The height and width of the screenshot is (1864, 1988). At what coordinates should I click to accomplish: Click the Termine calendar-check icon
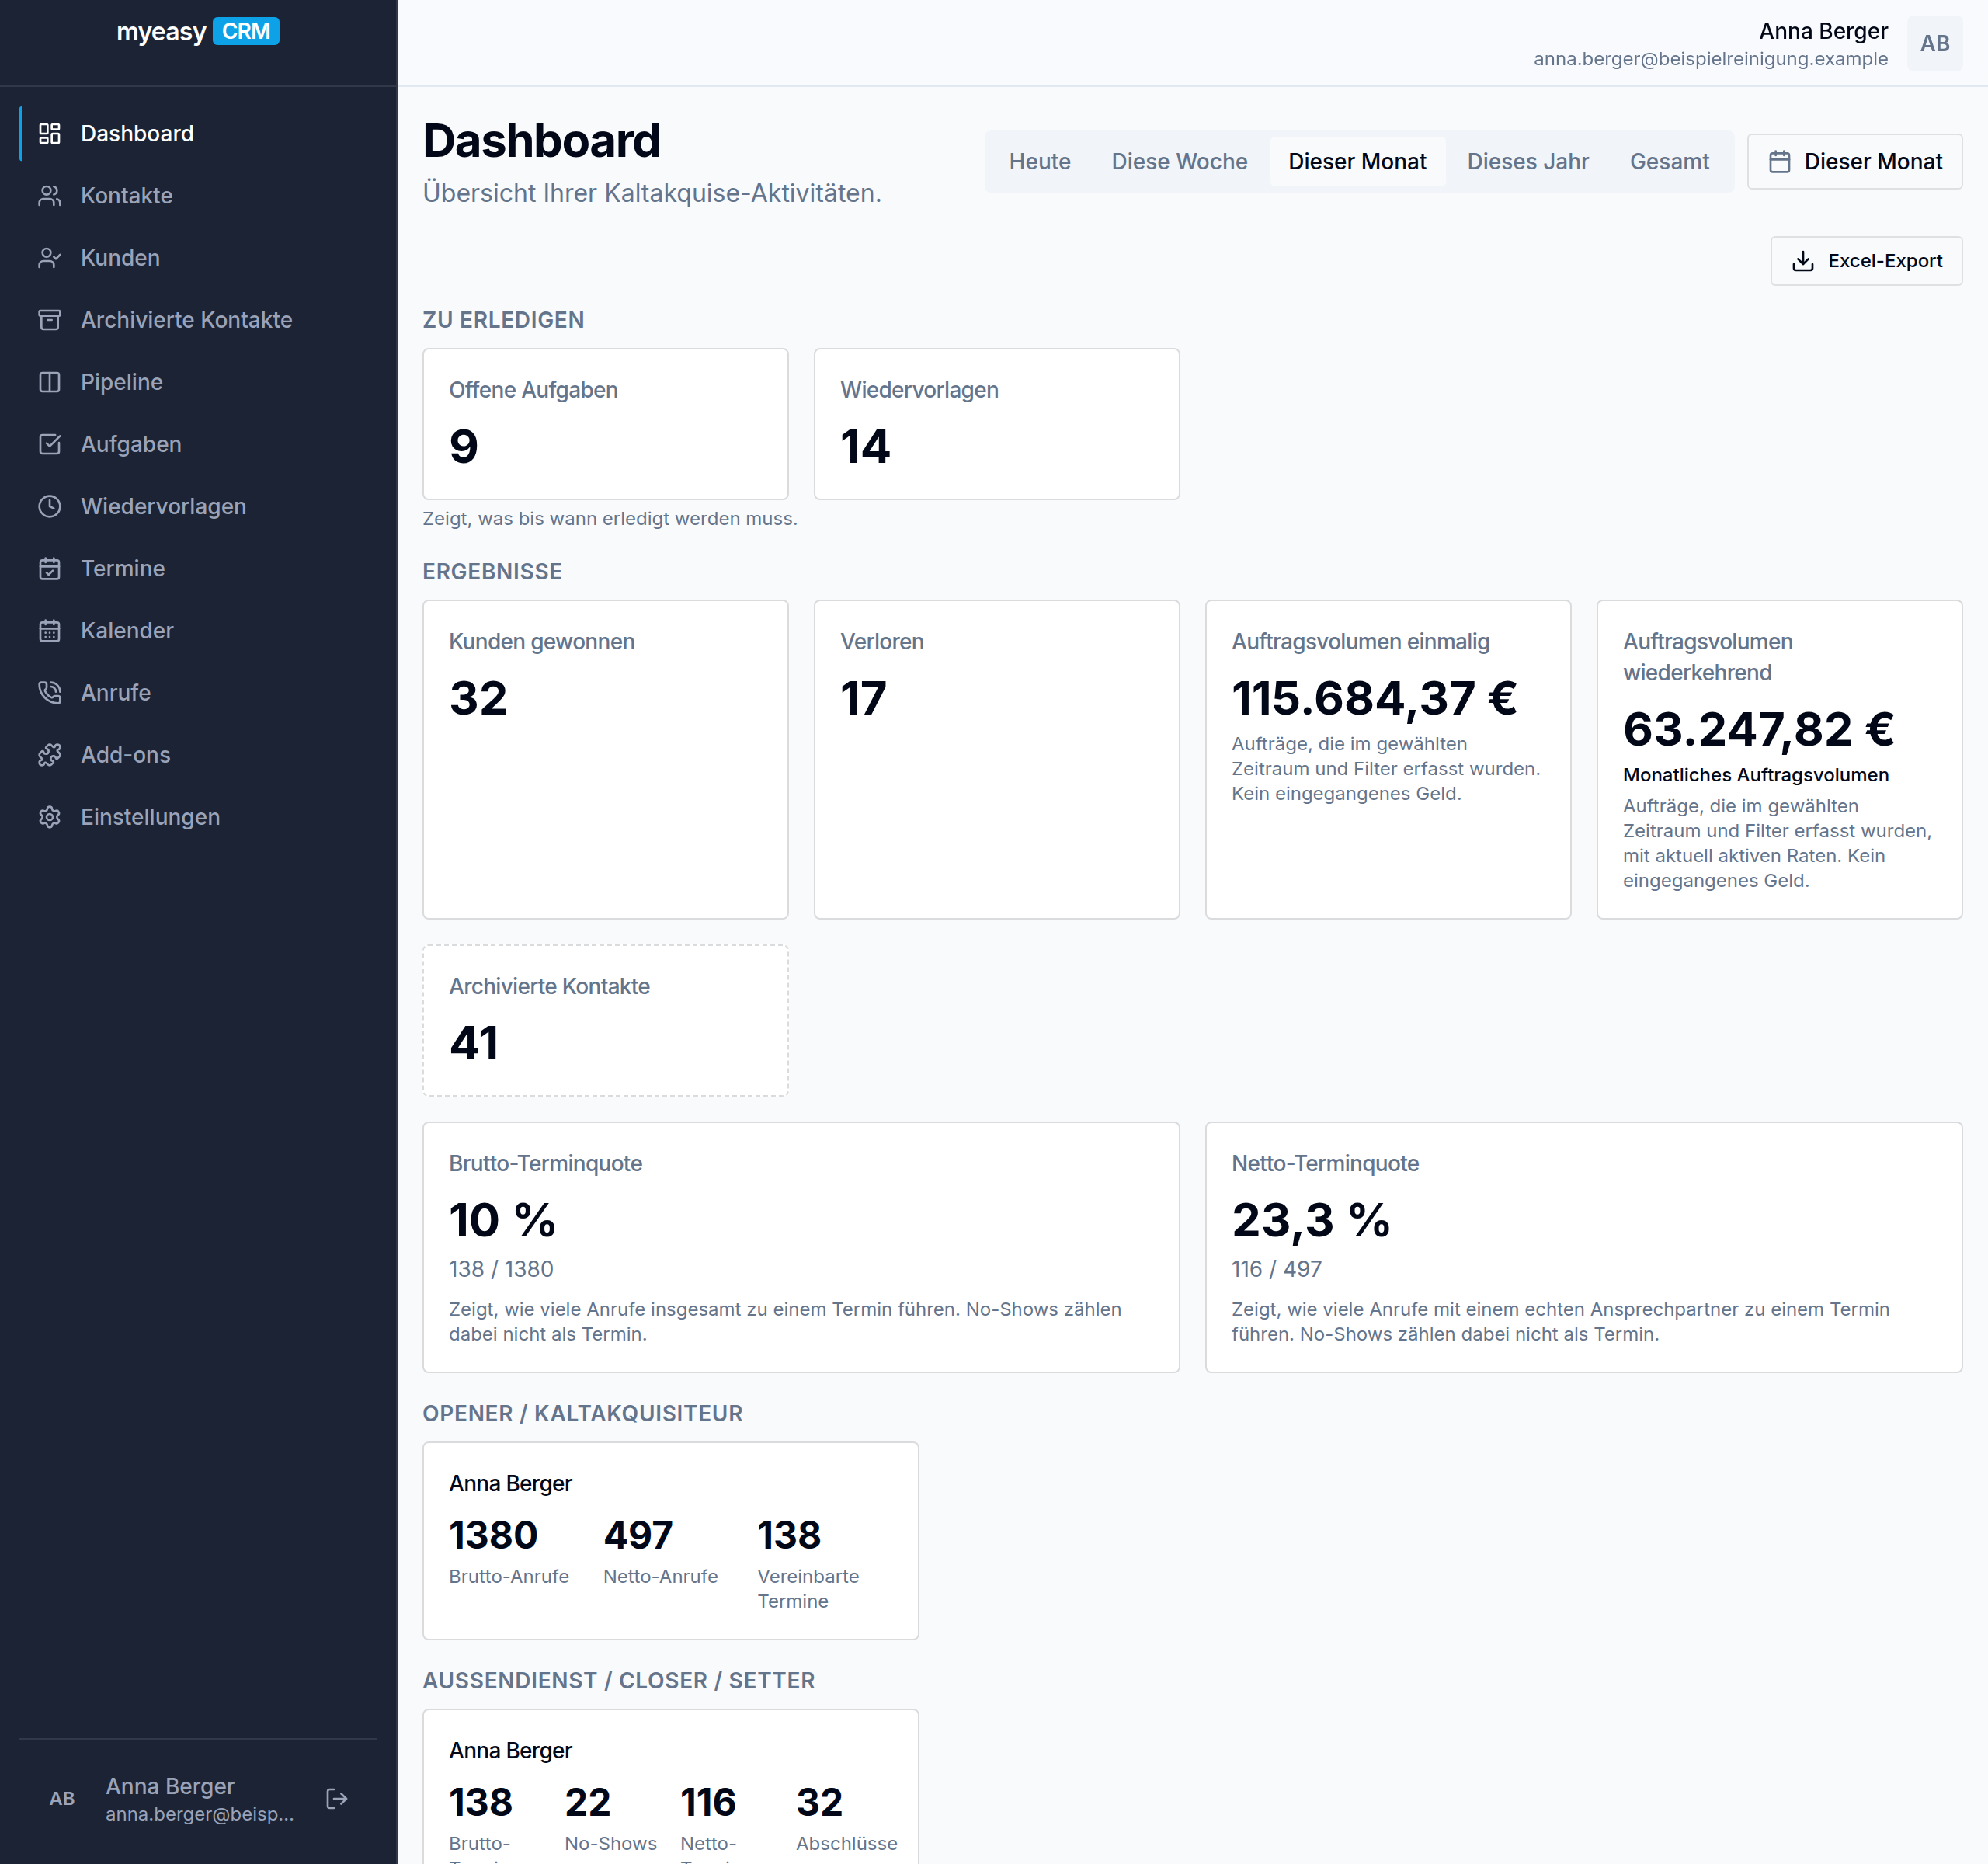49,569
